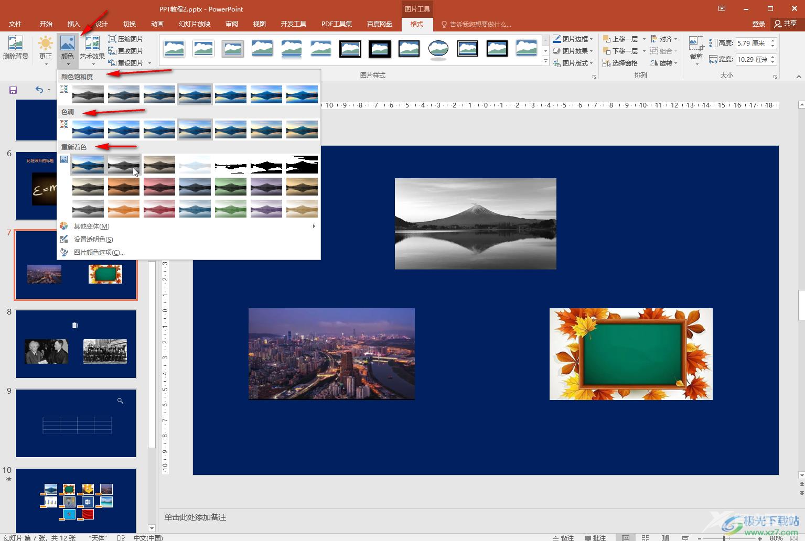Choose the orange dark recolor swatch
805x541 pixels.
click(x=124, y=186)
